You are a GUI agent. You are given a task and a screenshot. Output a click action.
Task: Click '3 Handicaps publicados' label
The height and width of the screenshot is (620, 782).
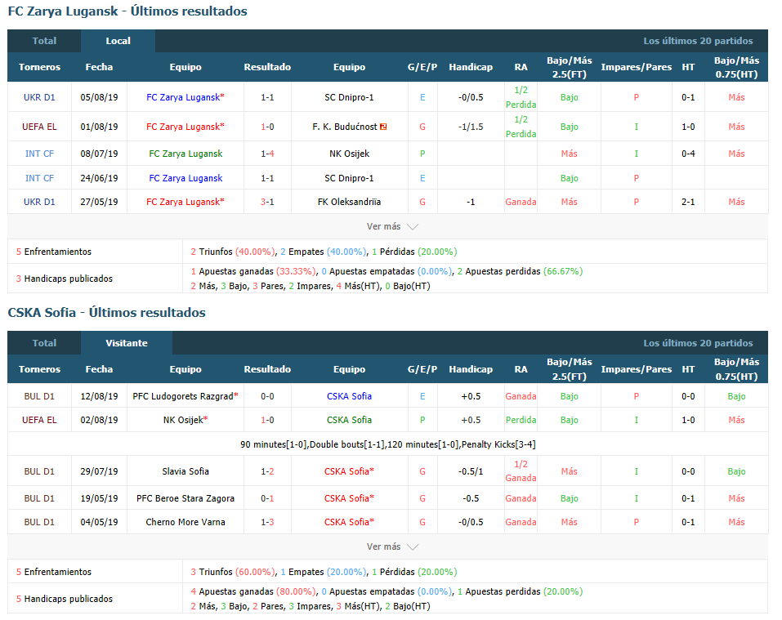[x=65, y=279]
